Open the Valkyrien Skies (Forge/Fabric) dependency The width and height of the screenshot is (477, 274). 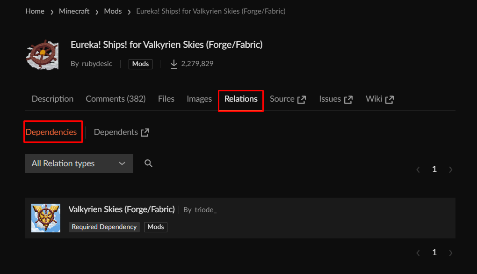[x=122, y=209]
